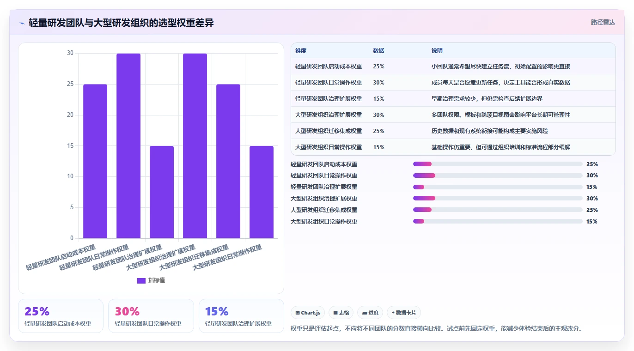Click the Chart.js chip

[308, 313]
